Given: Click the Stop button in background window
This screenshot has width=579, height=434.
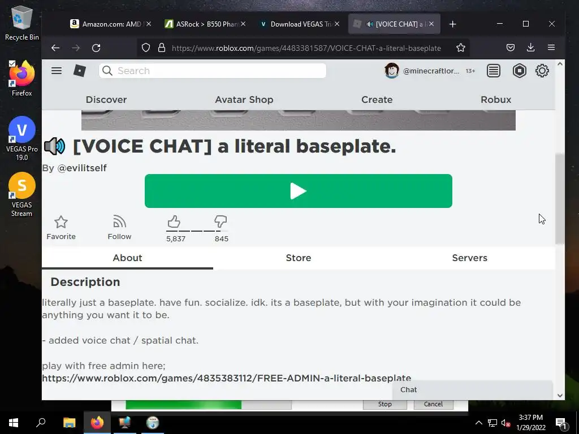Looking at the screenshot, I should coord(384,404).
